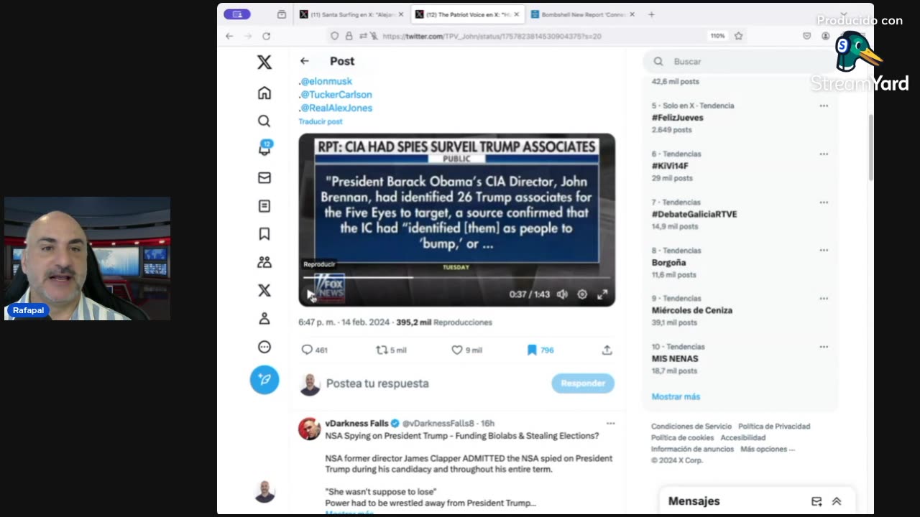The width and height of the screenshot is (920, 517).
Task: Open options for #FelizJueves trend
Action: click(x=824, y=106)
